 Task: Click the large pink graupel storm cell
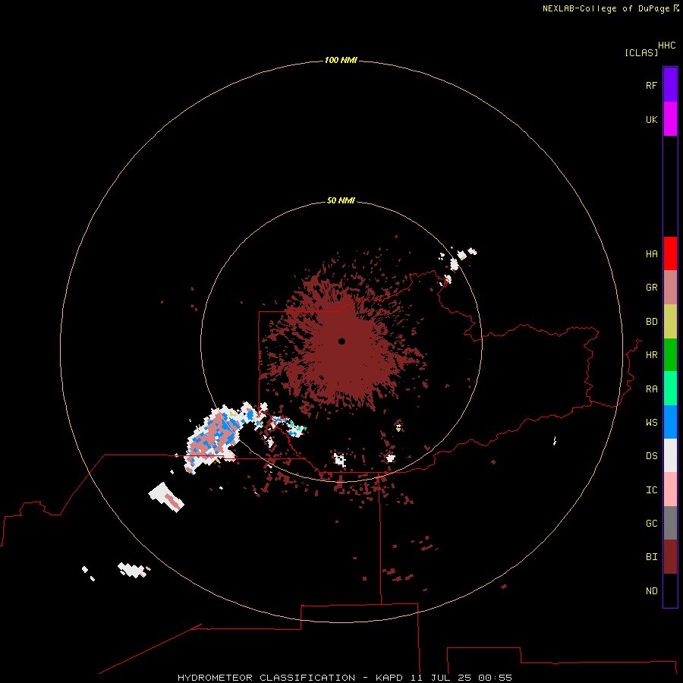(213, 438)
